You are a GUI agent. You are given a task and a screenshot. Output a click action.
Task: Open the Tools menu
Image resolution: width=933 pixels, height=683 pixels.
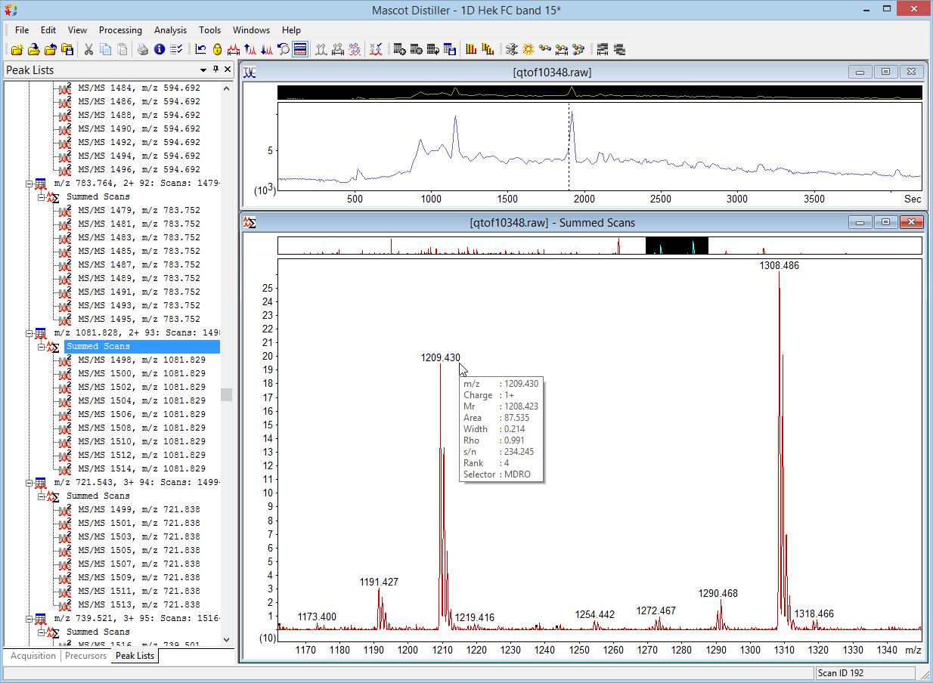[210, 30]
